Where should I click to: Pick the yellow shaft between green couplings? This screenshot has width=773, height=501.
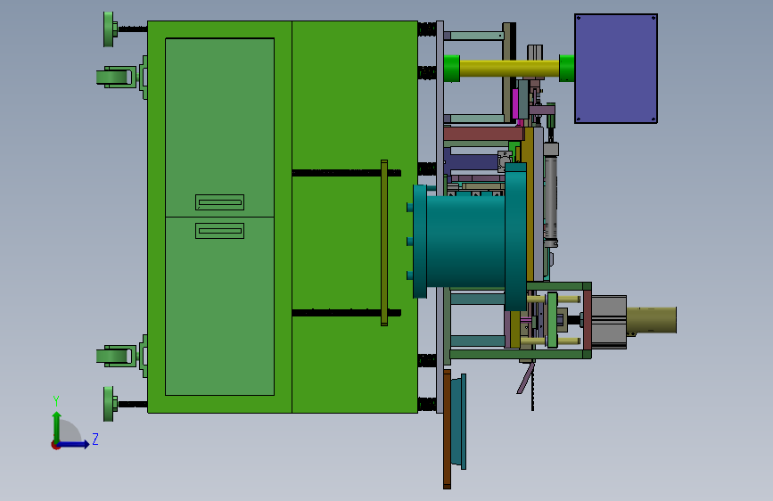pos(509,69)
